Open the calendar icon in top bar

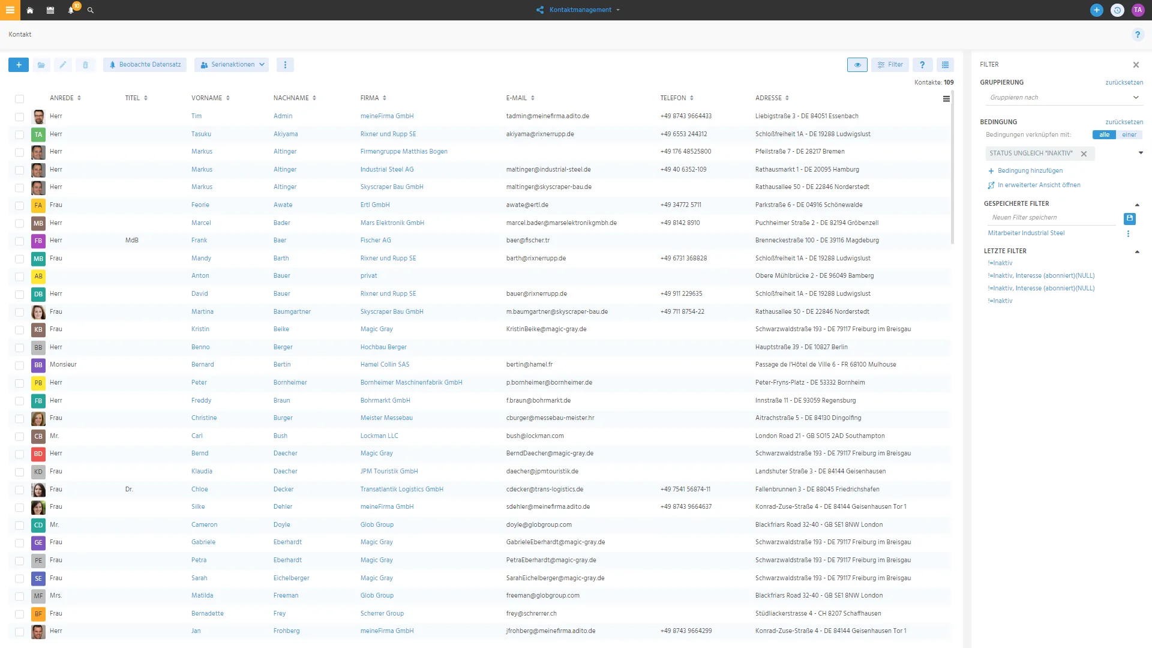[50, 10]
